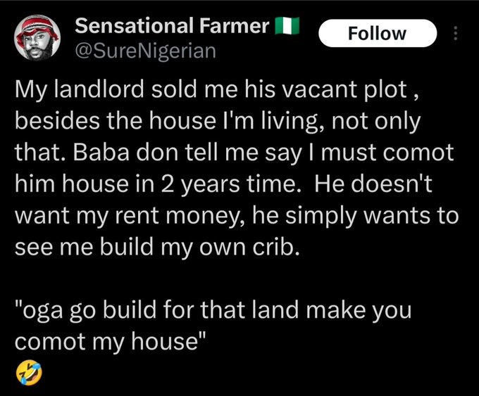Click the word "Farmer" in the display name
This screenshot has width=479, height=396.
235,25
